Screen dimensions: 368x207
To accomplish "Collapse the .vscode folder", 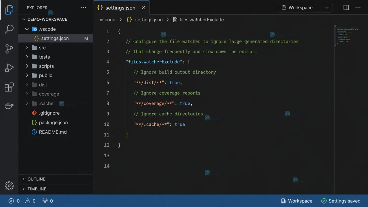I will pyautogui.click(x=27, y=29).
